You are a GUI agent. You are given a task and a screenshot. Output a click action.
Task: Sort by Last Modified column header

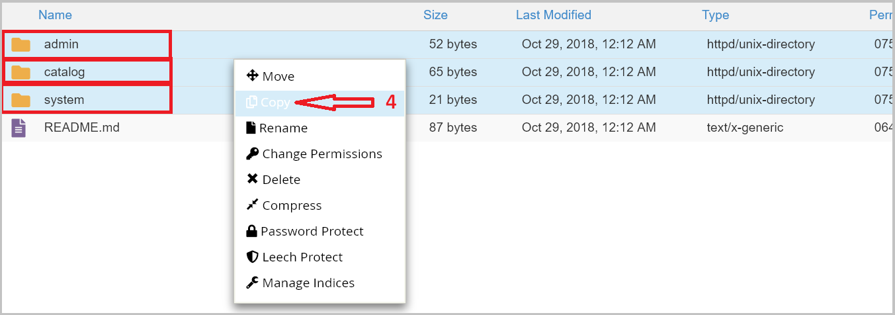coord(554,15)
